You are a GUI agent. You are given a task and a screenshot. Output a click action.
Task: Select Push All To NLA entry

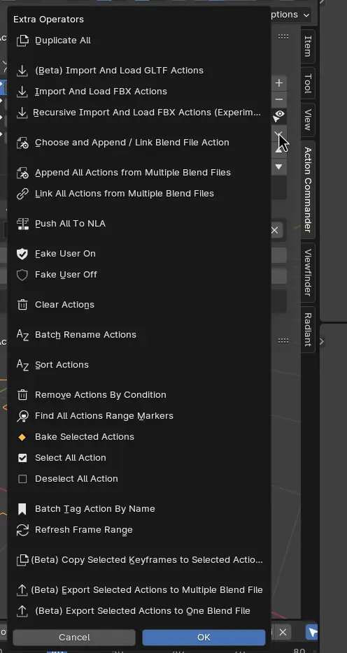point(139,224)
